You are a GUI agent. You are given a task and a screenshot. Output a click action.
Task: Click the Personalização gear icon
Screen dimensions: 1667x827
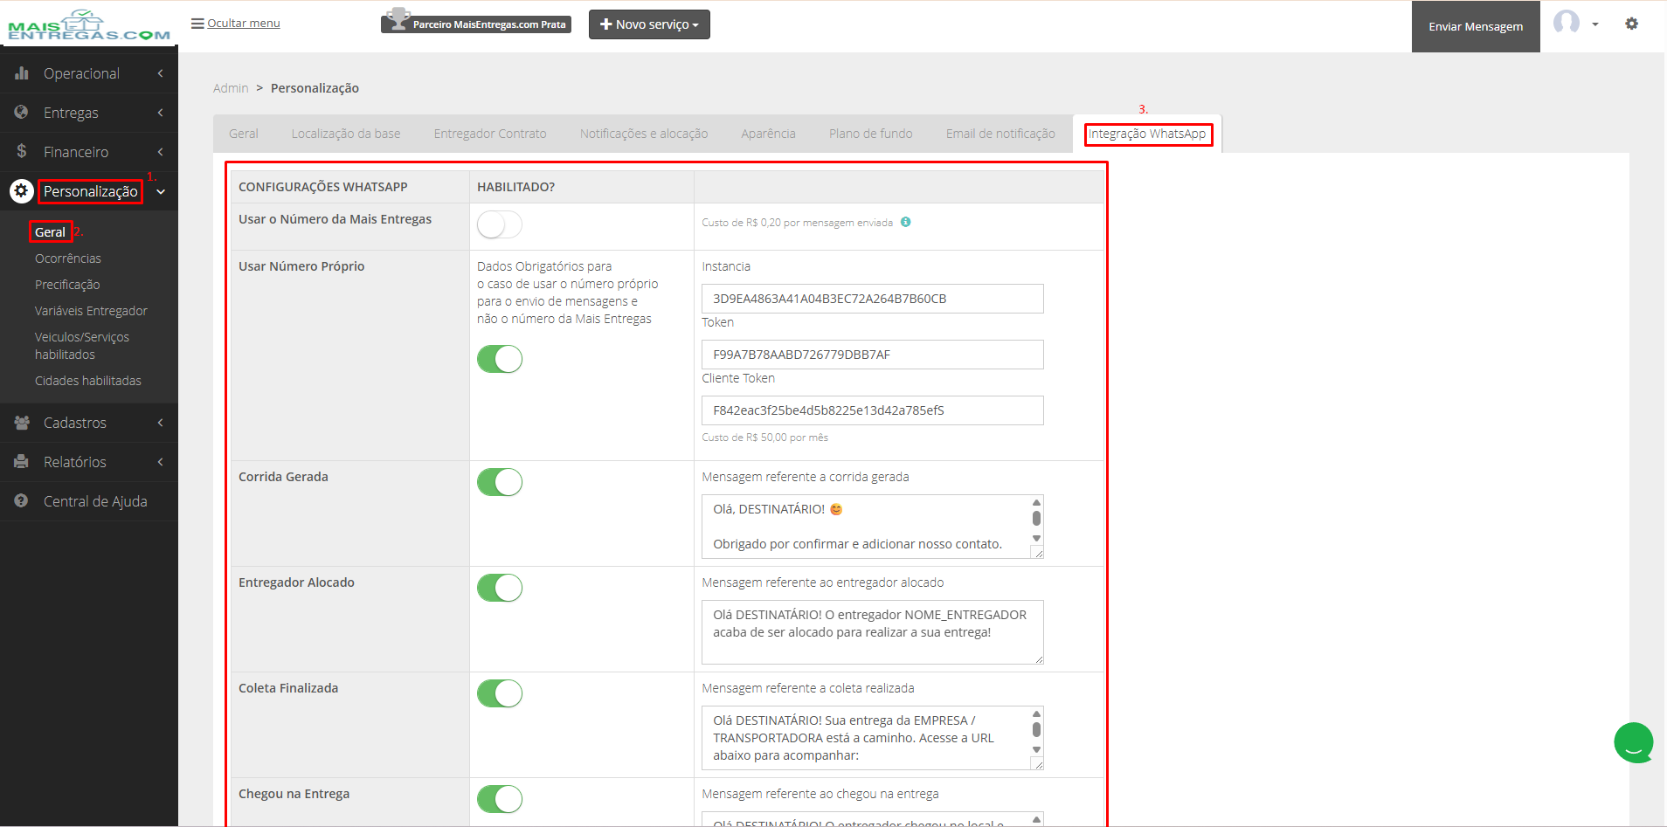click(x=22, y=191)
